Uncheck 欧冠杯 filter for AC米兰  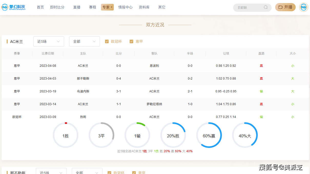[107, 41]
